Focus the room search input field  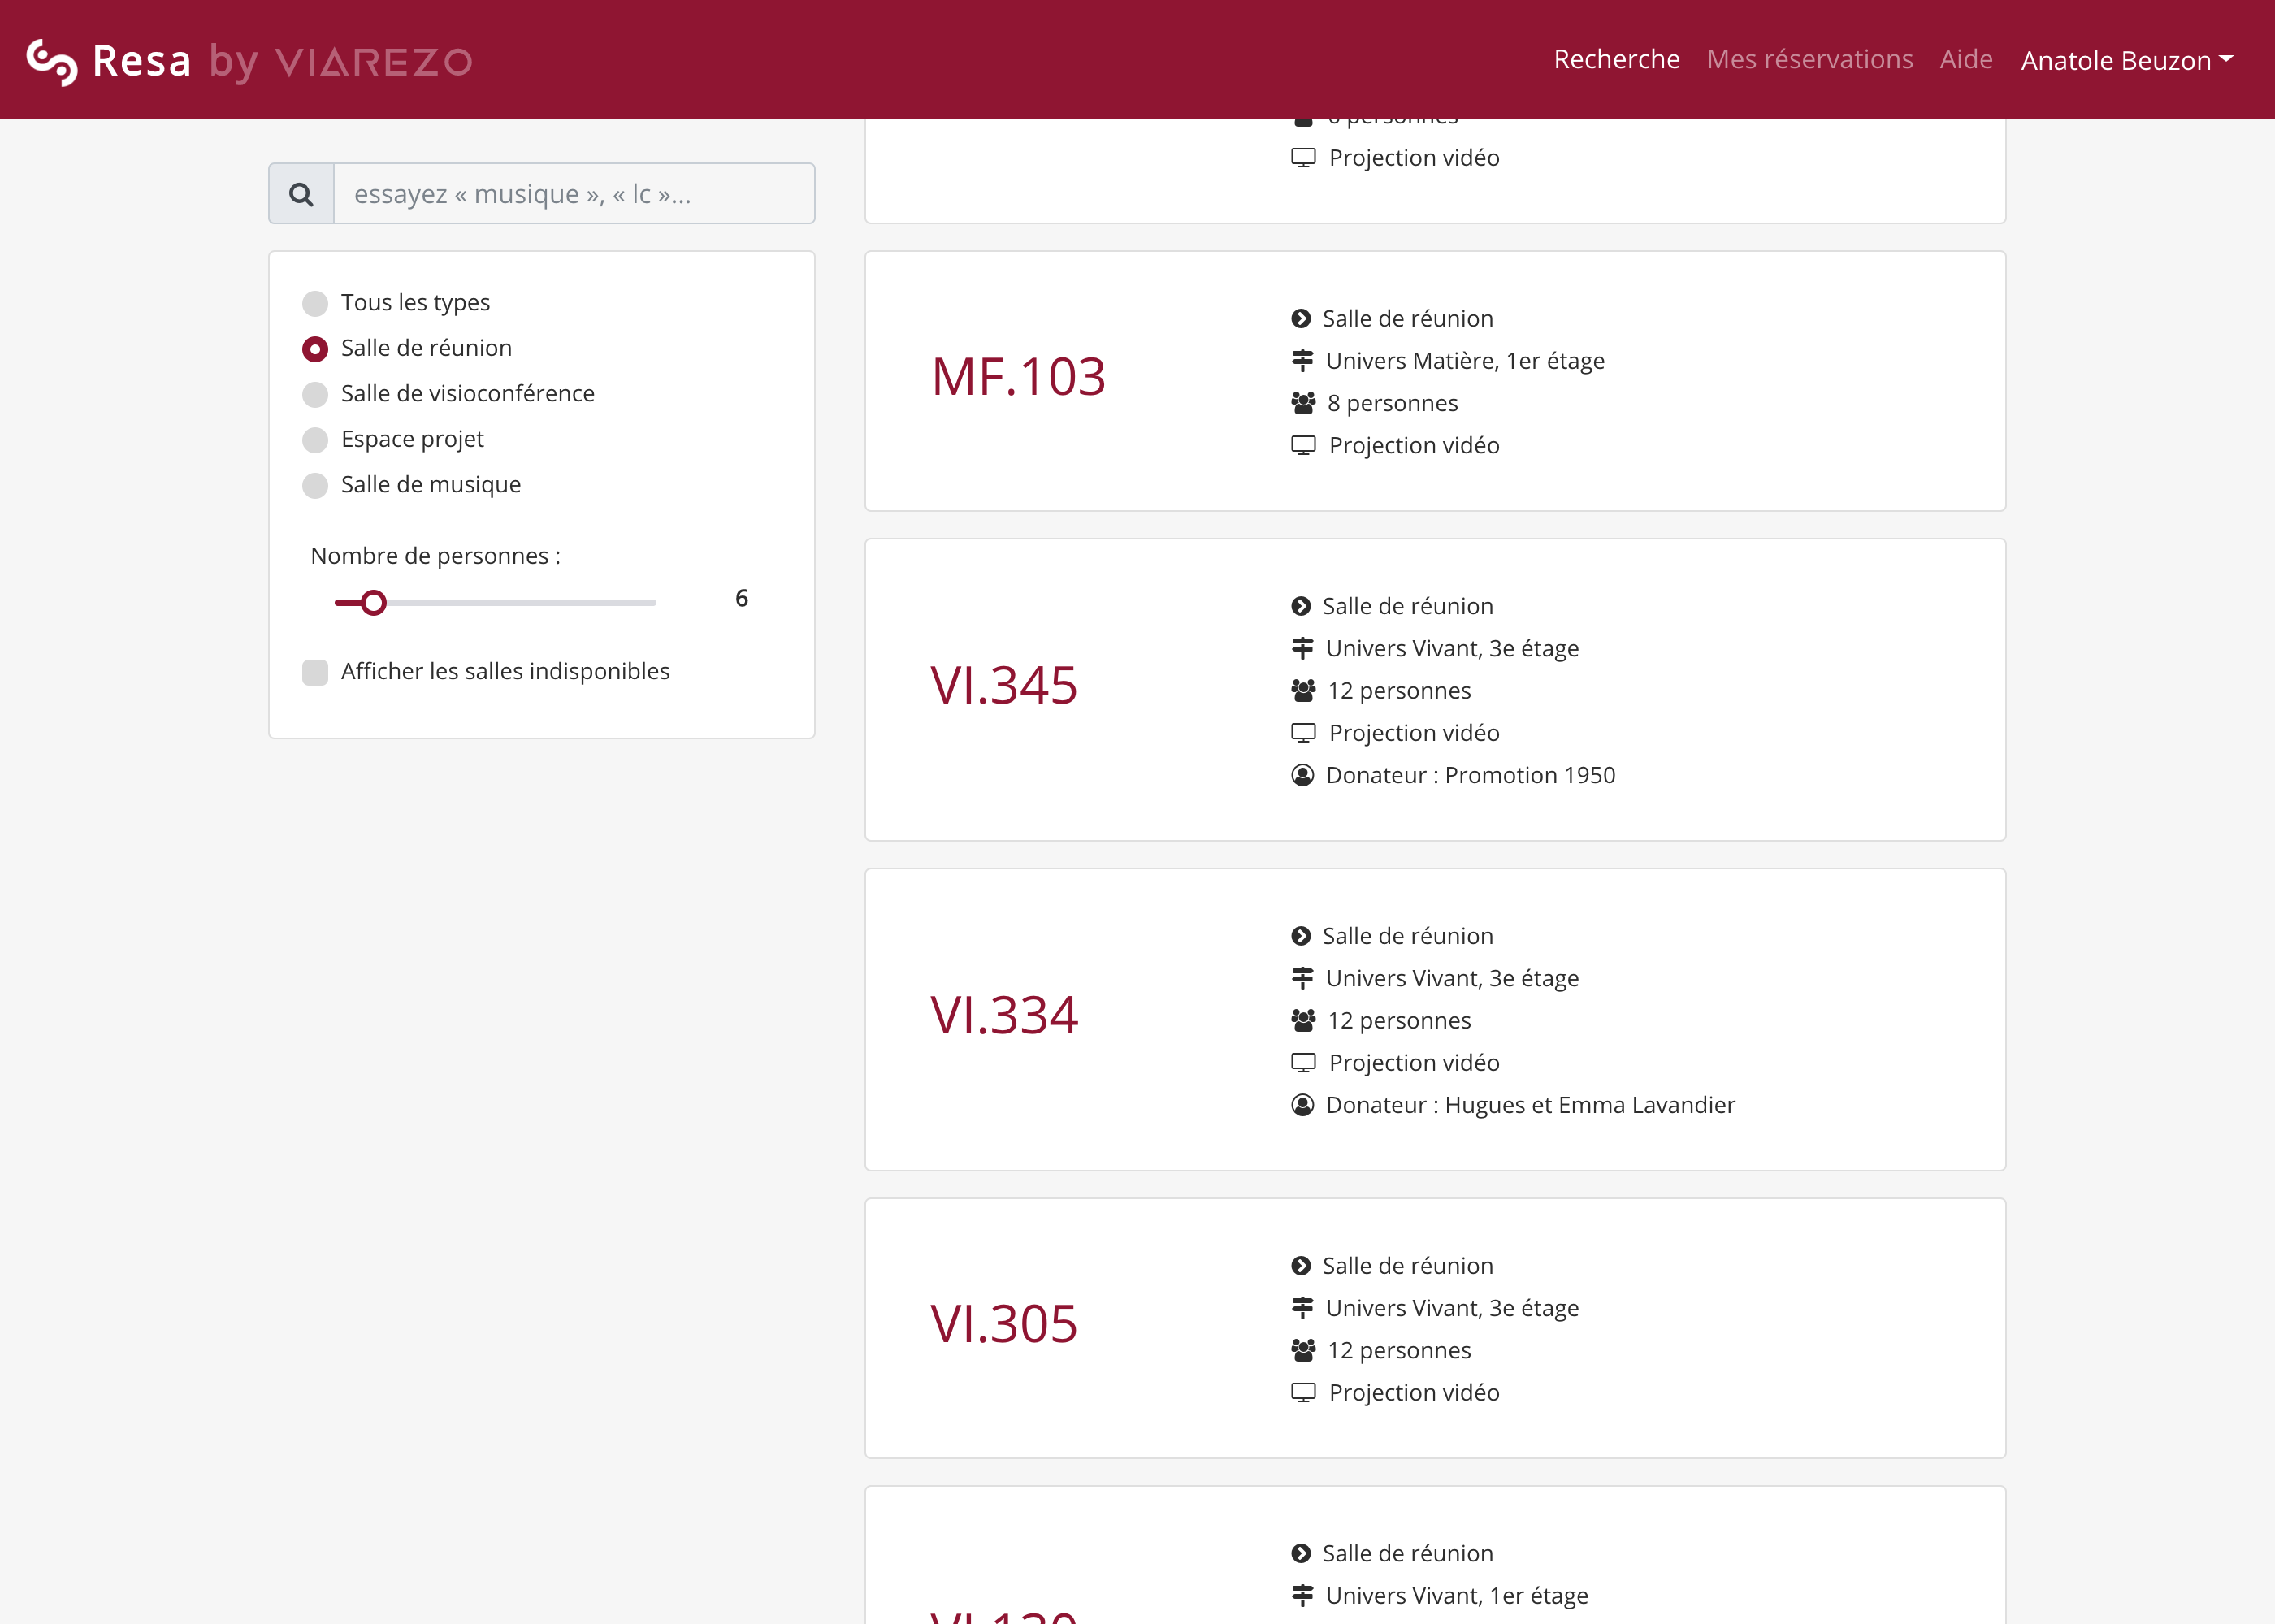point(574,194)
